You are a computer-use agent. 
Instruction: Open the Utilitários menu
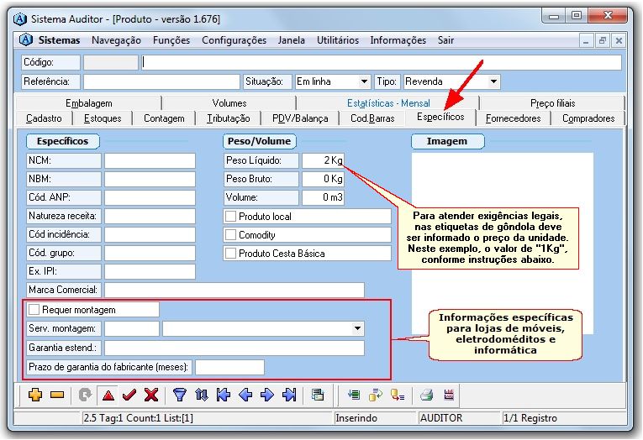[339, 40]
